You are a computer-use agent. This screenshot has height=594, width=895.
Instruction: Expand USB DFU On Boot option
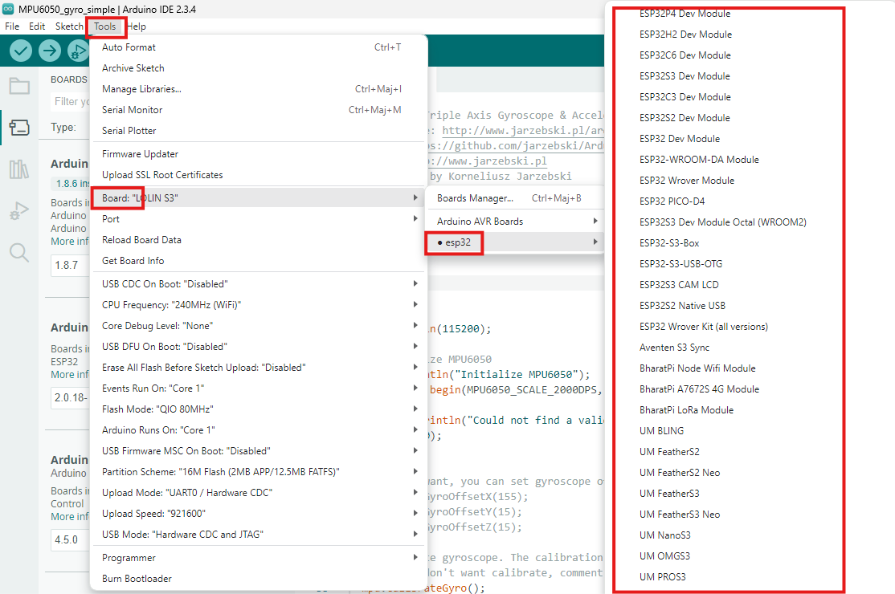tap(259, 347)
